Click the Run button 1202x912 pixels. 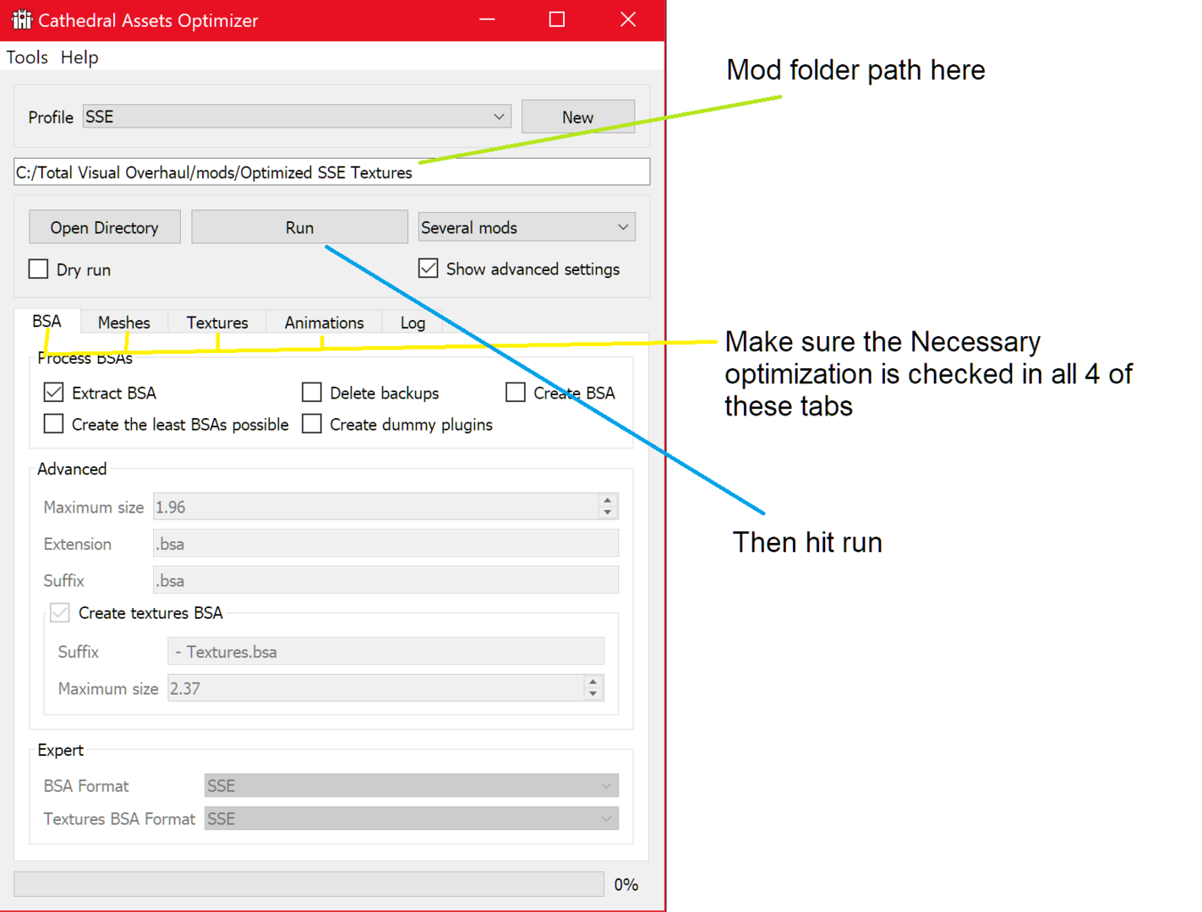tap(300, 227)
